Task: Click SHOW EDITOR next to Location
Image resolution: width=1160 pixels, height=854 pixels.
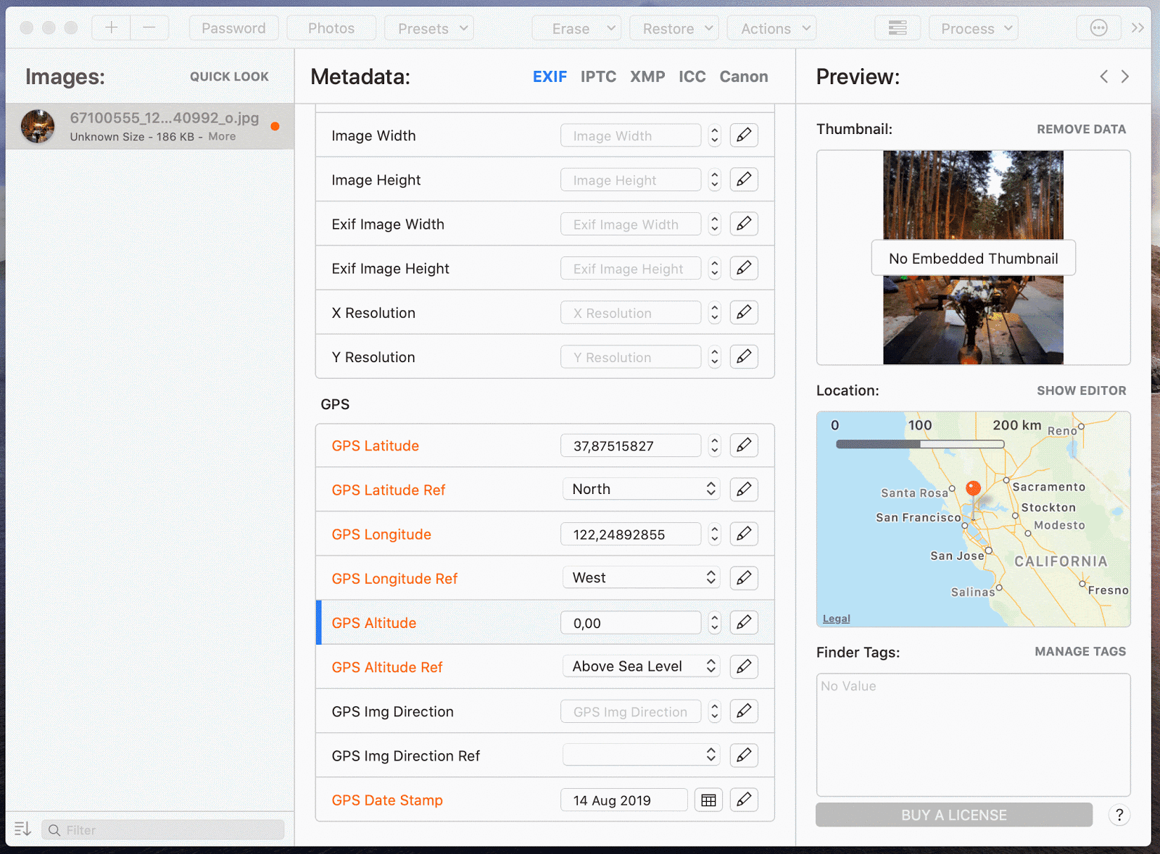Action: tap(1081, 390)
